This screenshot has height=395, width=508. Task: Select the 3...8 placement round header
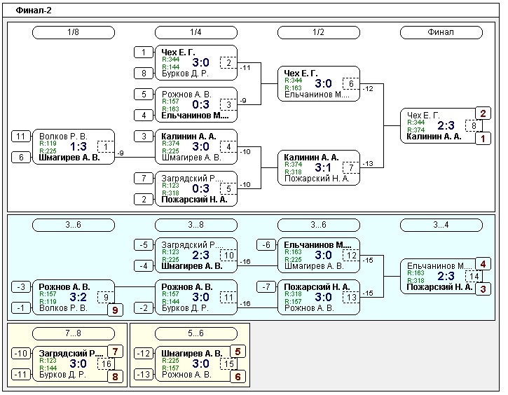(x=195, y=225)
